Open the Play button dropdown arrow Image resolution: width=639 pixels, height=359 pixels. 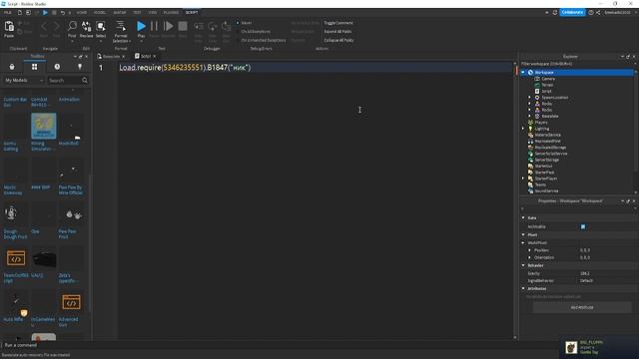[x=141, y=41]
